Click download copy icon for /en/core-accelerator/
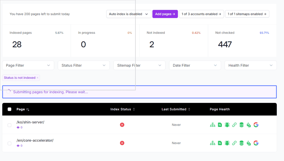The width and height of the screenshot is (284, 161). [249, 143]
